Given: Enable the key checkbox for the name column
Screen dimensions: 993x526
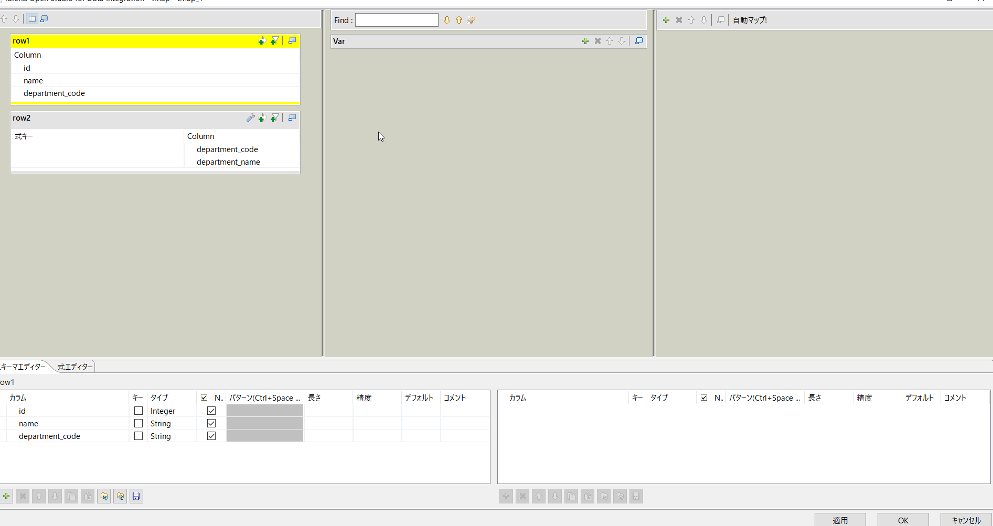Looking at the screenshot, I should (138, 423).
